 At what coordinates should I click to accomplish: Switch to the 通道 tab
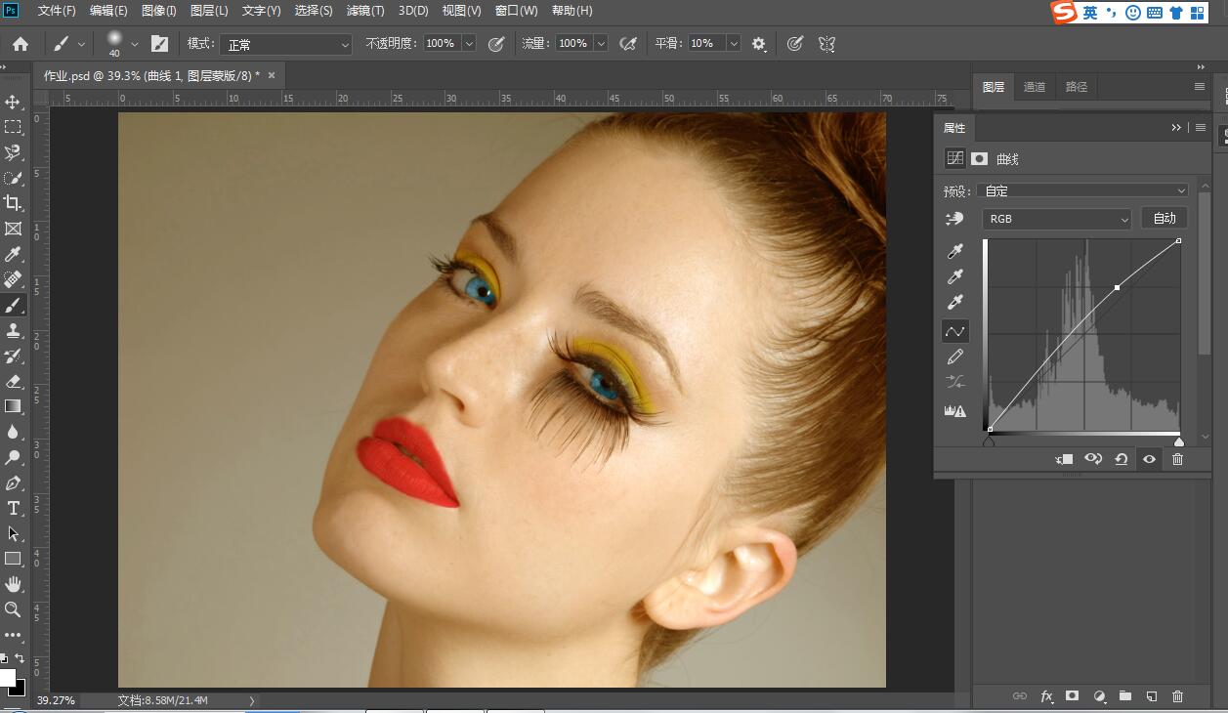pos(1035,87)
